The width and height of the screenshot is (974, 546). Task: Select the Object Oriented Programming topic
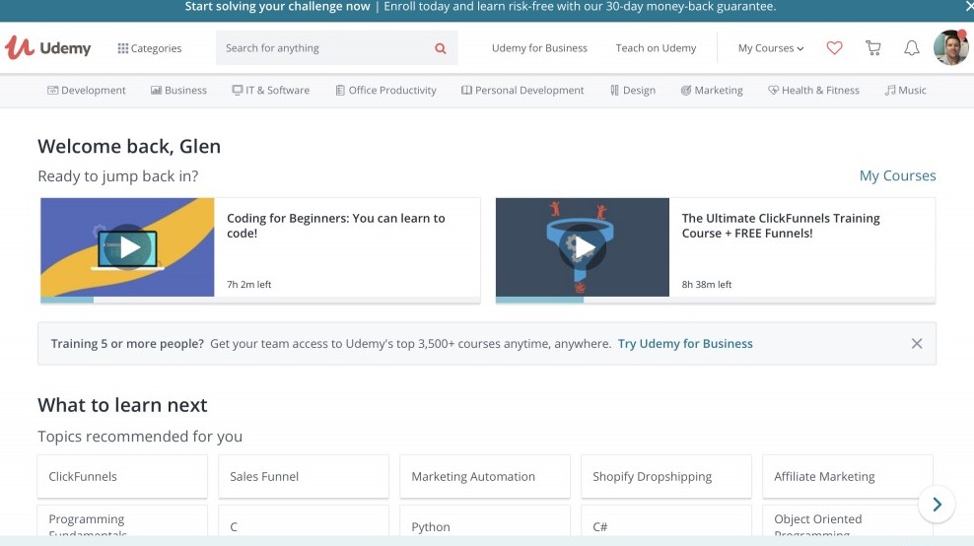click(848, 520)
